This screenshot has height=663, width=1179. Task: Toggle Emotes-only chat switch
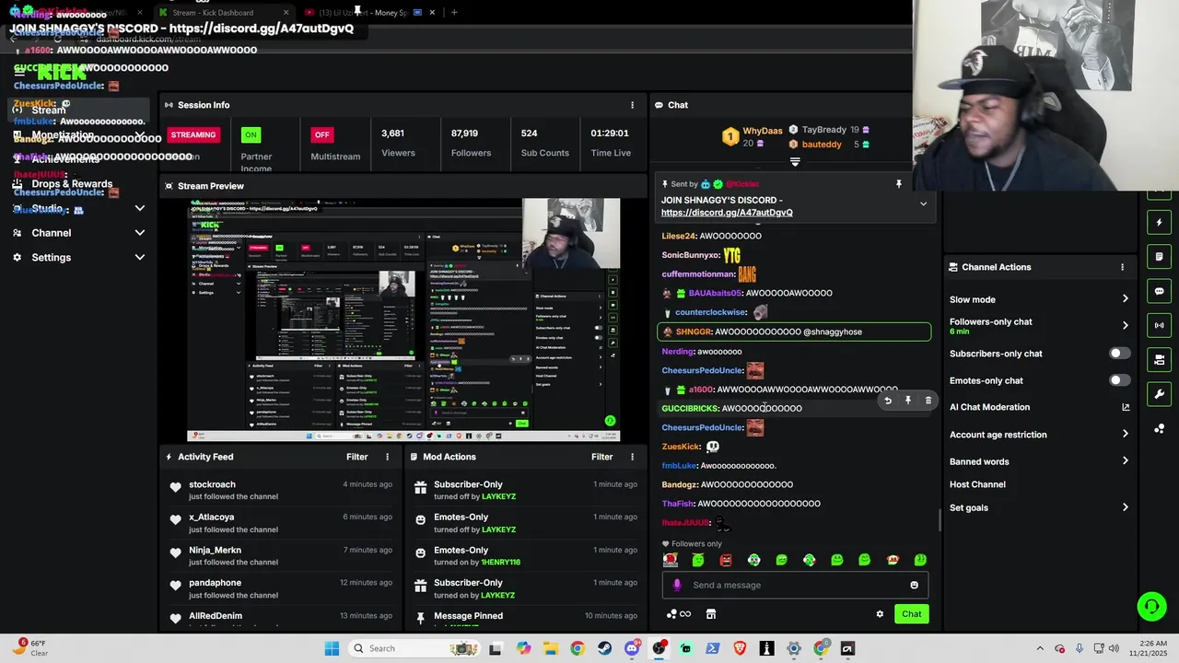(x=1119, y=380)
